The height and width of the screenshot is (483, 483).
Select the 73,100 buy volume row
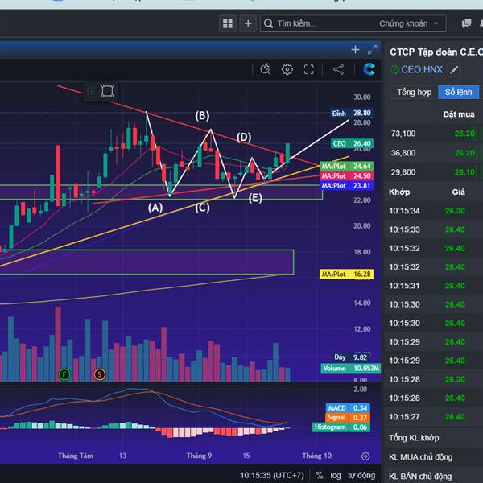point(434,134)
